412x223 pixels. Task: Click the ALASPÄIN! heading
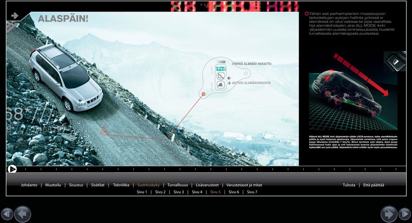pos(63,18)
